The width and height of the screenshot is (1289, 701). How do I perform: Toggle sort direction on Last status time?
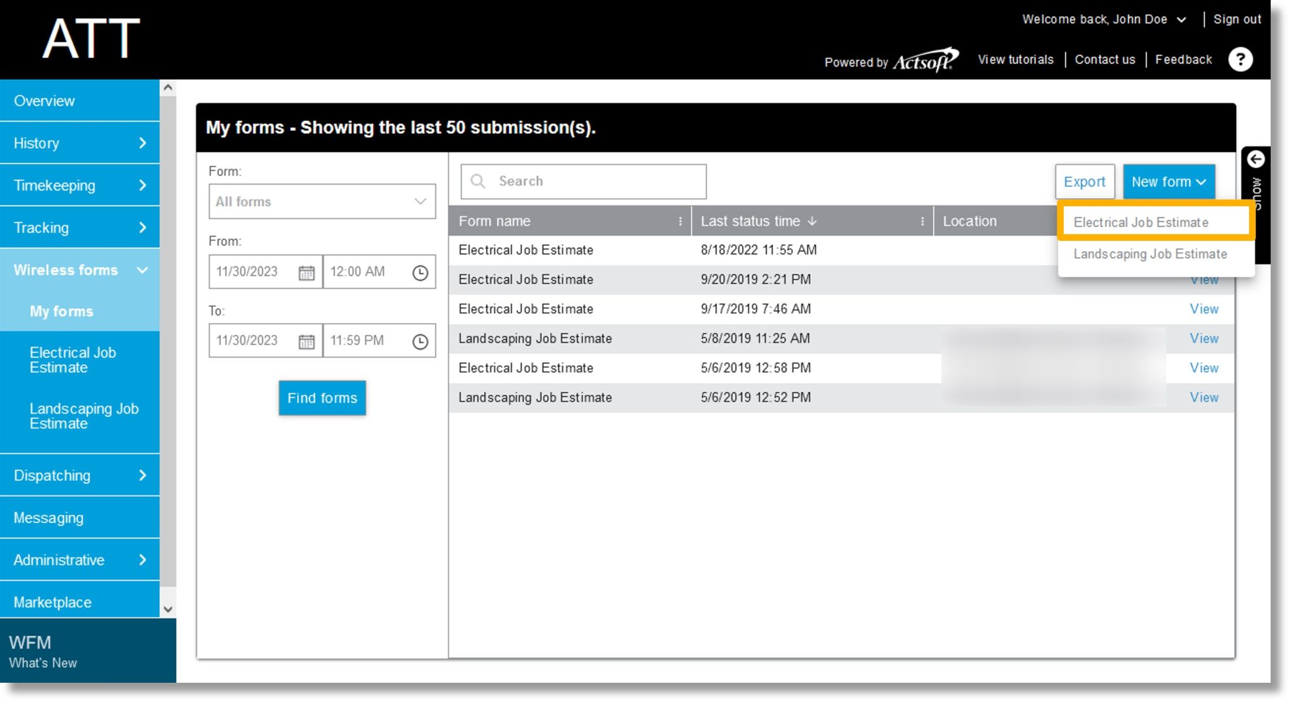click(812, 221)
